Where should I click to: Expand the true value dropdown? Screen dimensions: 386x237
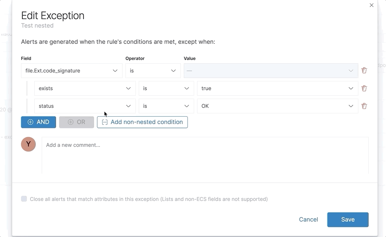pyautogui.click(x=277, y=88)
